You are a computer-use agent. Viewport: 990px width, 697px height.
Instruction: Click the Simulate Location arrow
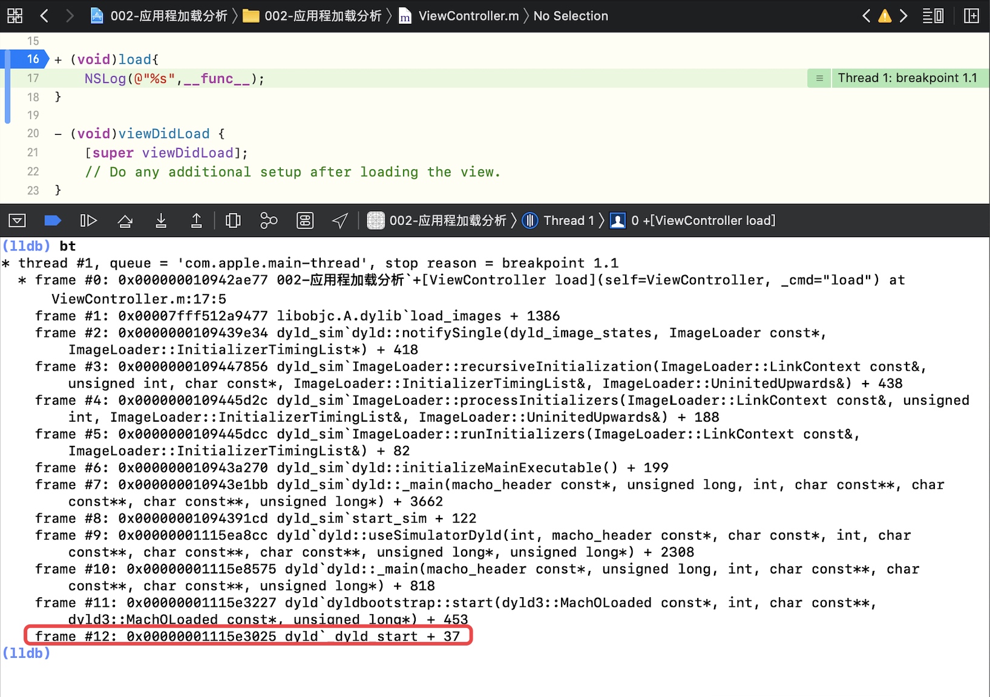tap(340, 220)
